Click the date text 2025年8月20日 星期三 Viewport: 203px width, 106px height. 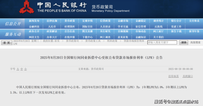click(26, 41)
